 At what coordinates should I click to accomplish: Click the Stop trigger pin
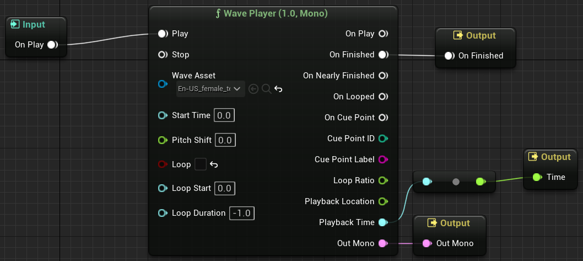[x=163, y=55]
